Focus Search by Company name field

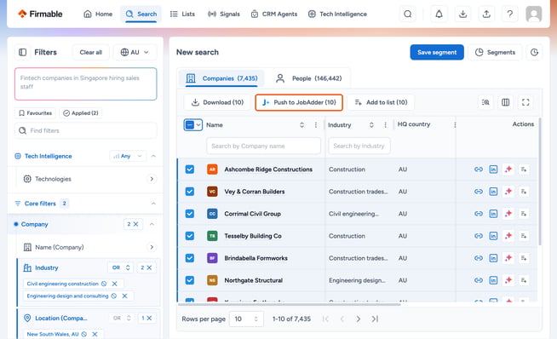[263, 146]
